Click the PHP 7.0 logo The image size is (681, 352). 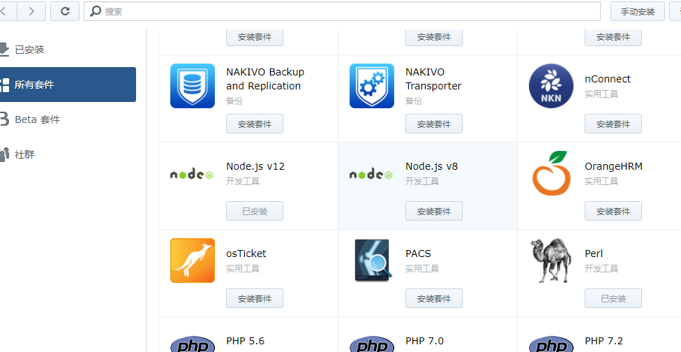click(x=372, y=344)
